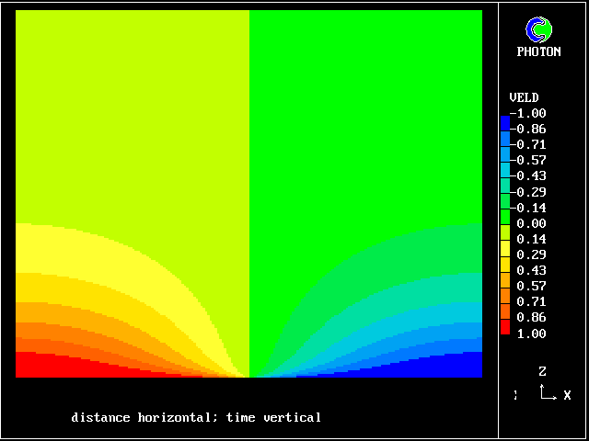Click the -0.57 legend value label
The height and width of the screenshot is (441, 589).
(531, 161)
